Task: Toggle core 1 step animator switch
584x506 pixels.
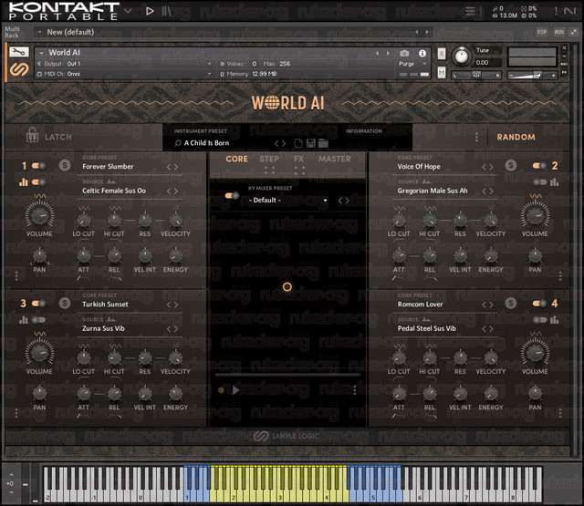Action: (38, 182)
